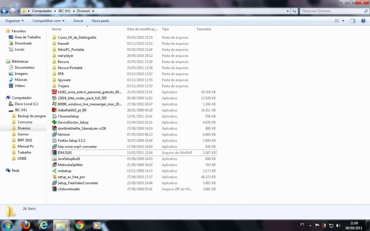Launch Internet Explorer from the taskbar

tap(44, 225)
